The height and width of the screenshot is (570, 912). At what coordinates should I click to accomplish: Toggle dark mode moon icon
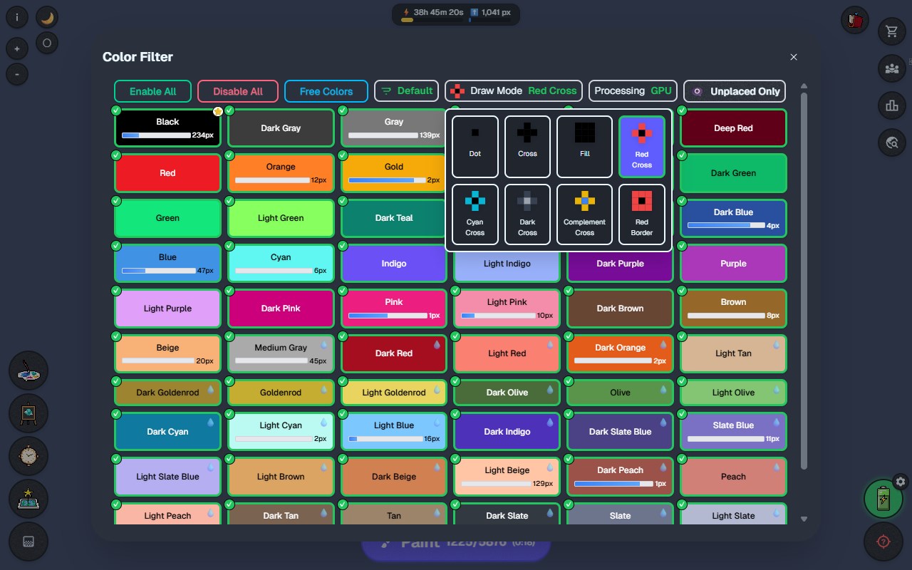47,18
